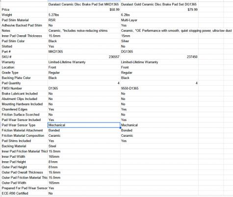
Task: Select the 'Pad Shim Material' label cell
Action: click(x=24, y=20)
